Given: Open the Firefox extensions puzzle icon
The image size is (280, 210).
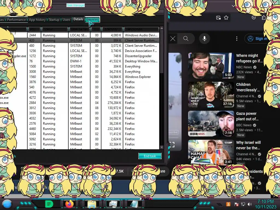Looking at the screenshot, I should click(264, 17).
